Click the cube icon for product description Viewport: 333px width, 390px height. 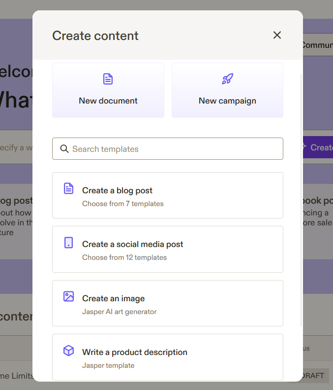click(69, 351)
